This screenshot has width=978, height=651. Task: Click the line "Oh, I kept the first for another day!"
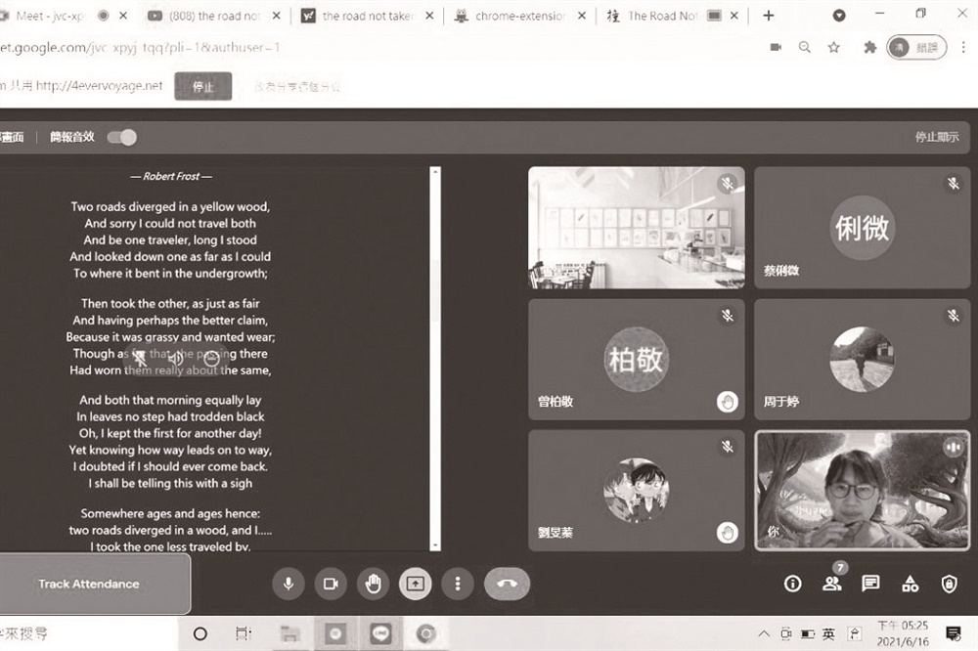coord(170,433)
